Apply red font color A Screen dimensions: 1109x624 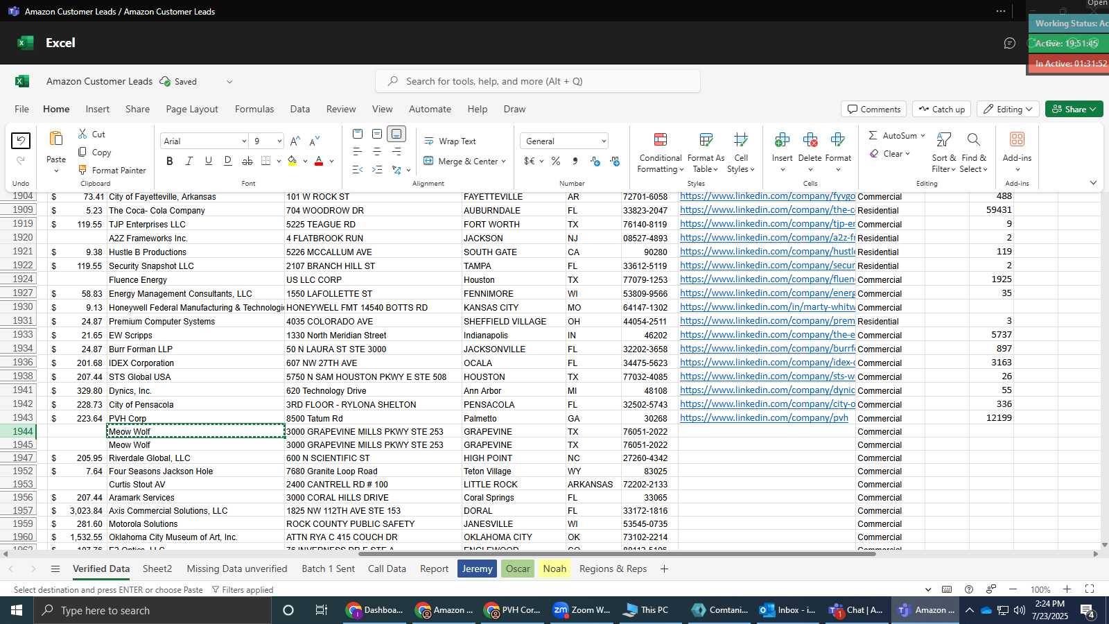[x=319, y=161]
